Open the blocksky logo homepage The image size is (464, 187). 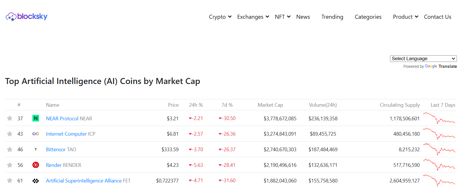click(26, 16)
